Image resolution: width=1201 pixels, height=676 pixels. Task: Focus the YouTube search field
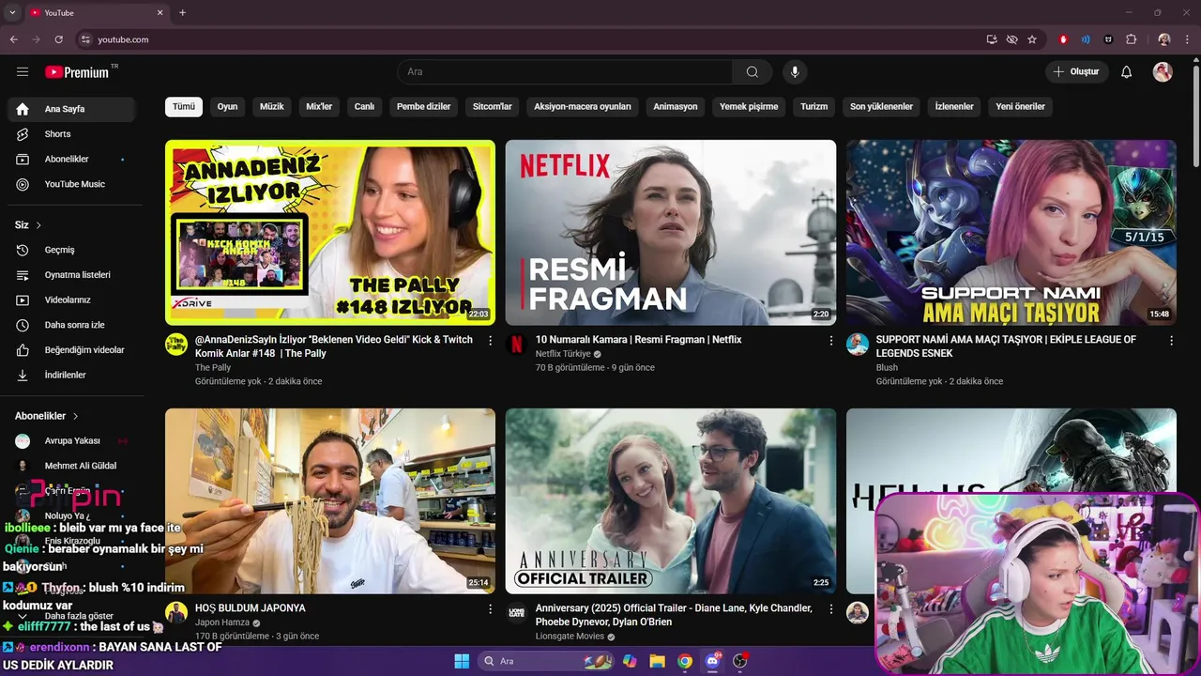565,72
